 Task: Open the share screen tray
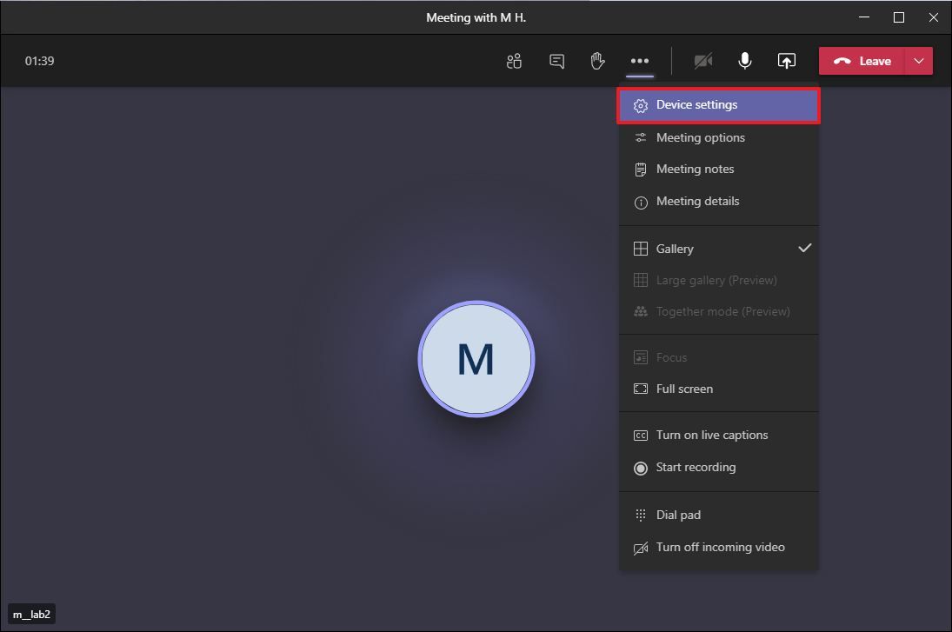tap(786, 61)
